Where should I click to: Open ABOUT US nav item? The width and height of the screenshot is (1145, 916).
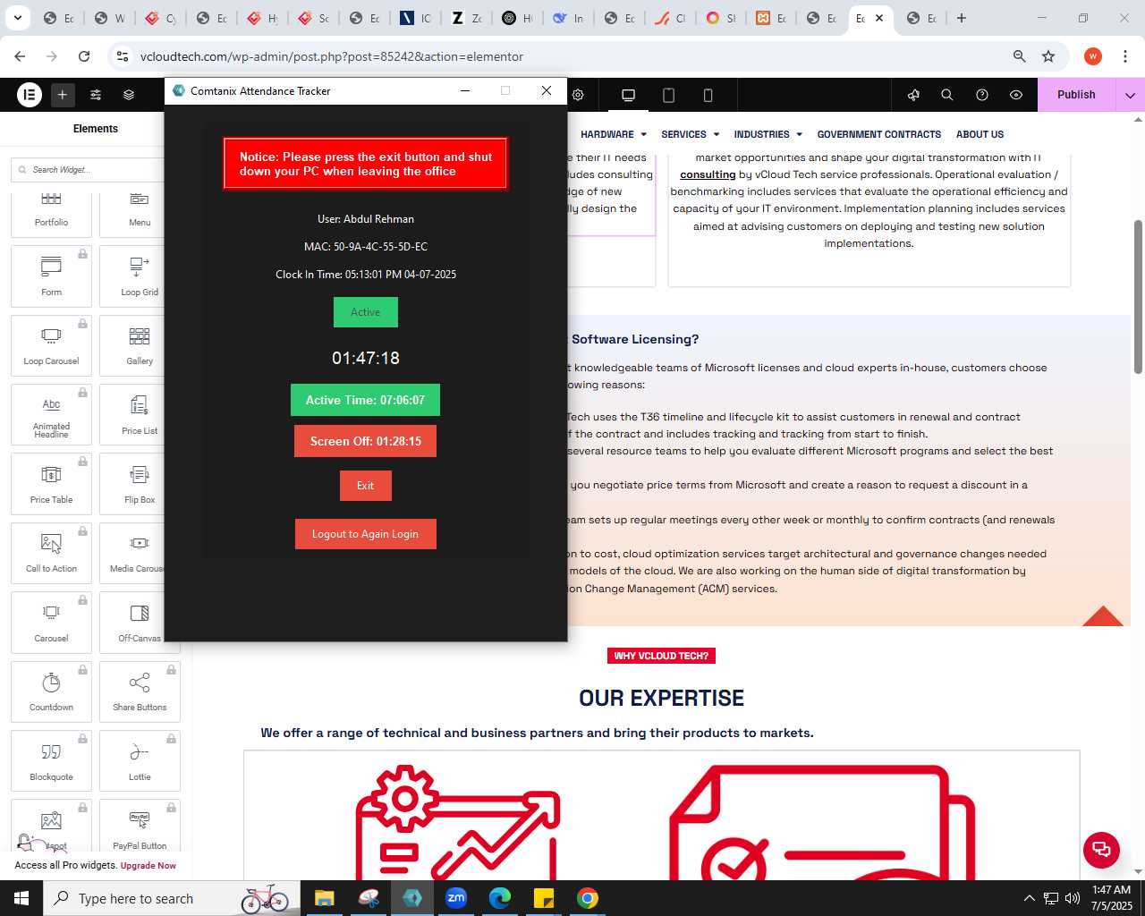[980, 134]
